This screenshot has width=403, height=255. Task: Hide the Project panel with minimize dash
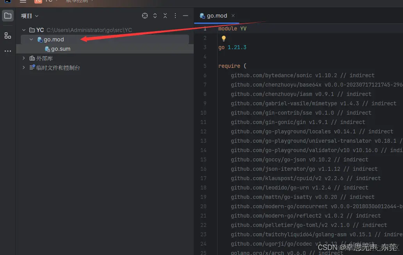[x=185, y=16]
